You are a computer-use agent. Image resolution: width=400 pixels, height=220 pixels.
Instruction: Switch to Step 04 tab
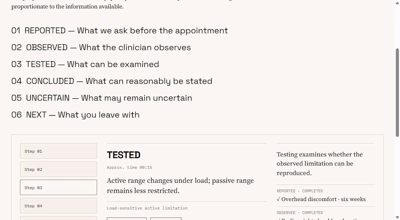(59, 206)
